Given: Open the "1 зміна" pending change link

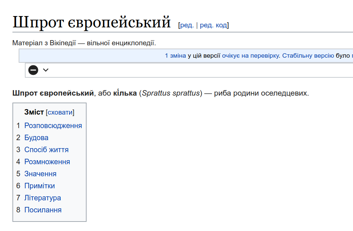Looking at the screenshot, I should coord(175,55).
